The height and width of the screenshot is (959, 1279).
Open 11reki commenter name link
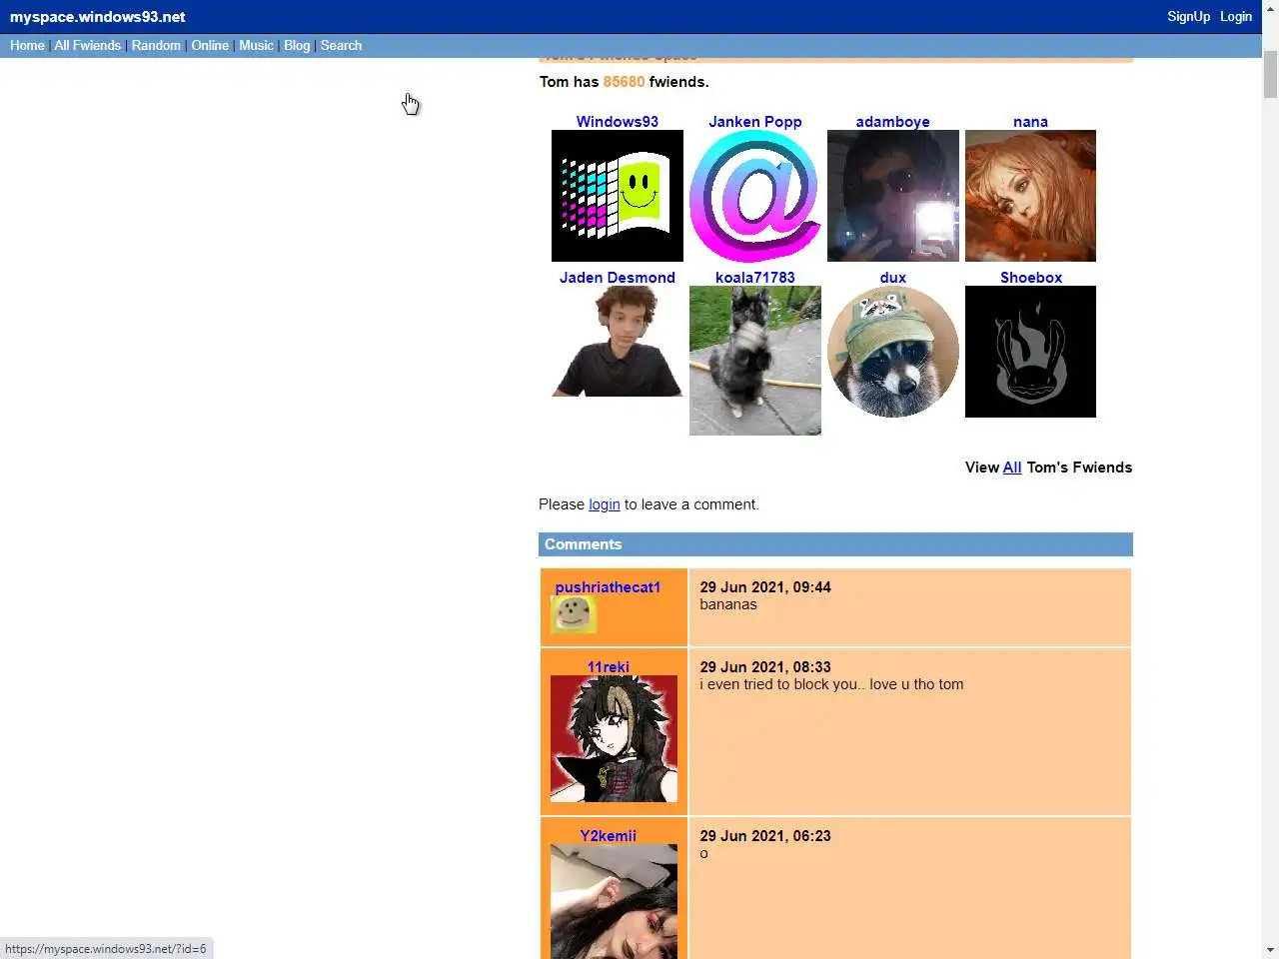click(609, 667)
